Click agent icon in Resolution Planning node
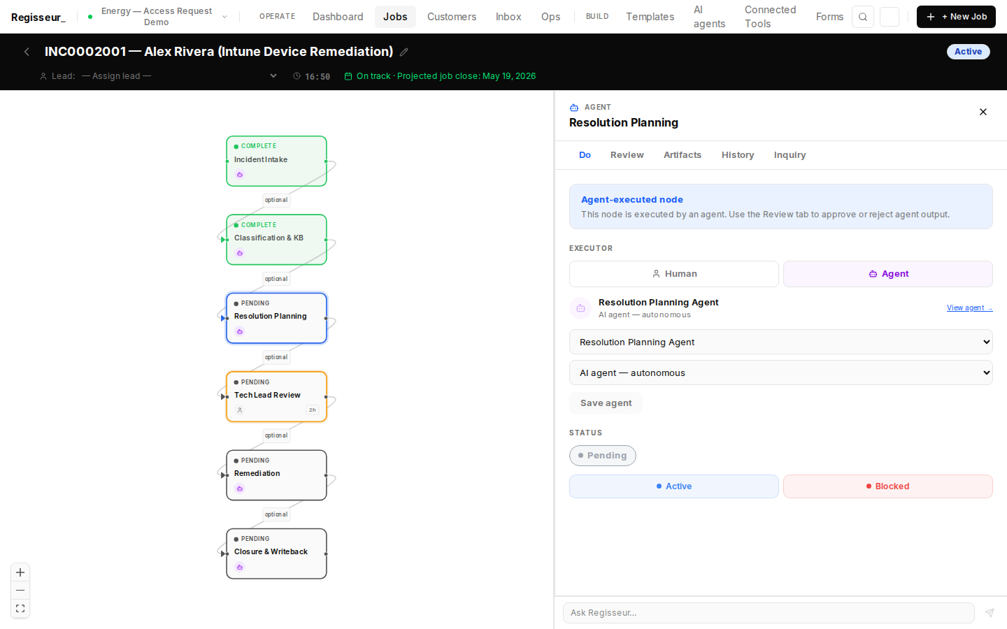 click(x=240, y=332)
